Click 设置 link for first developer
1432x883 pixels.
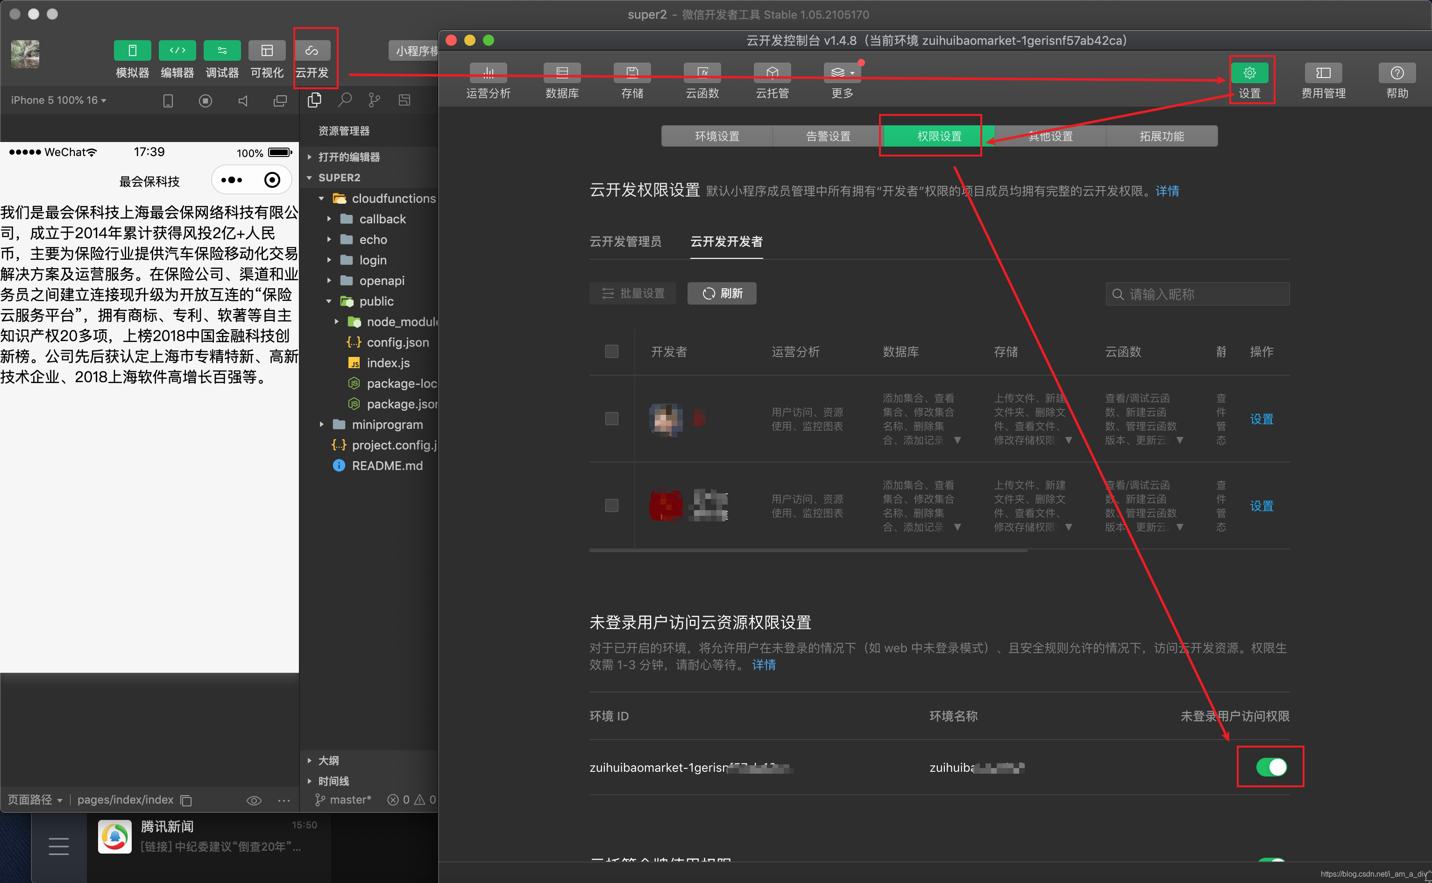pos(1261,419)
